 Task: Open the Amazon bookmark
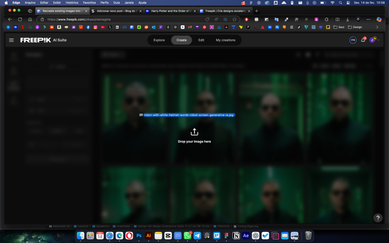click(x=59, y=27)
